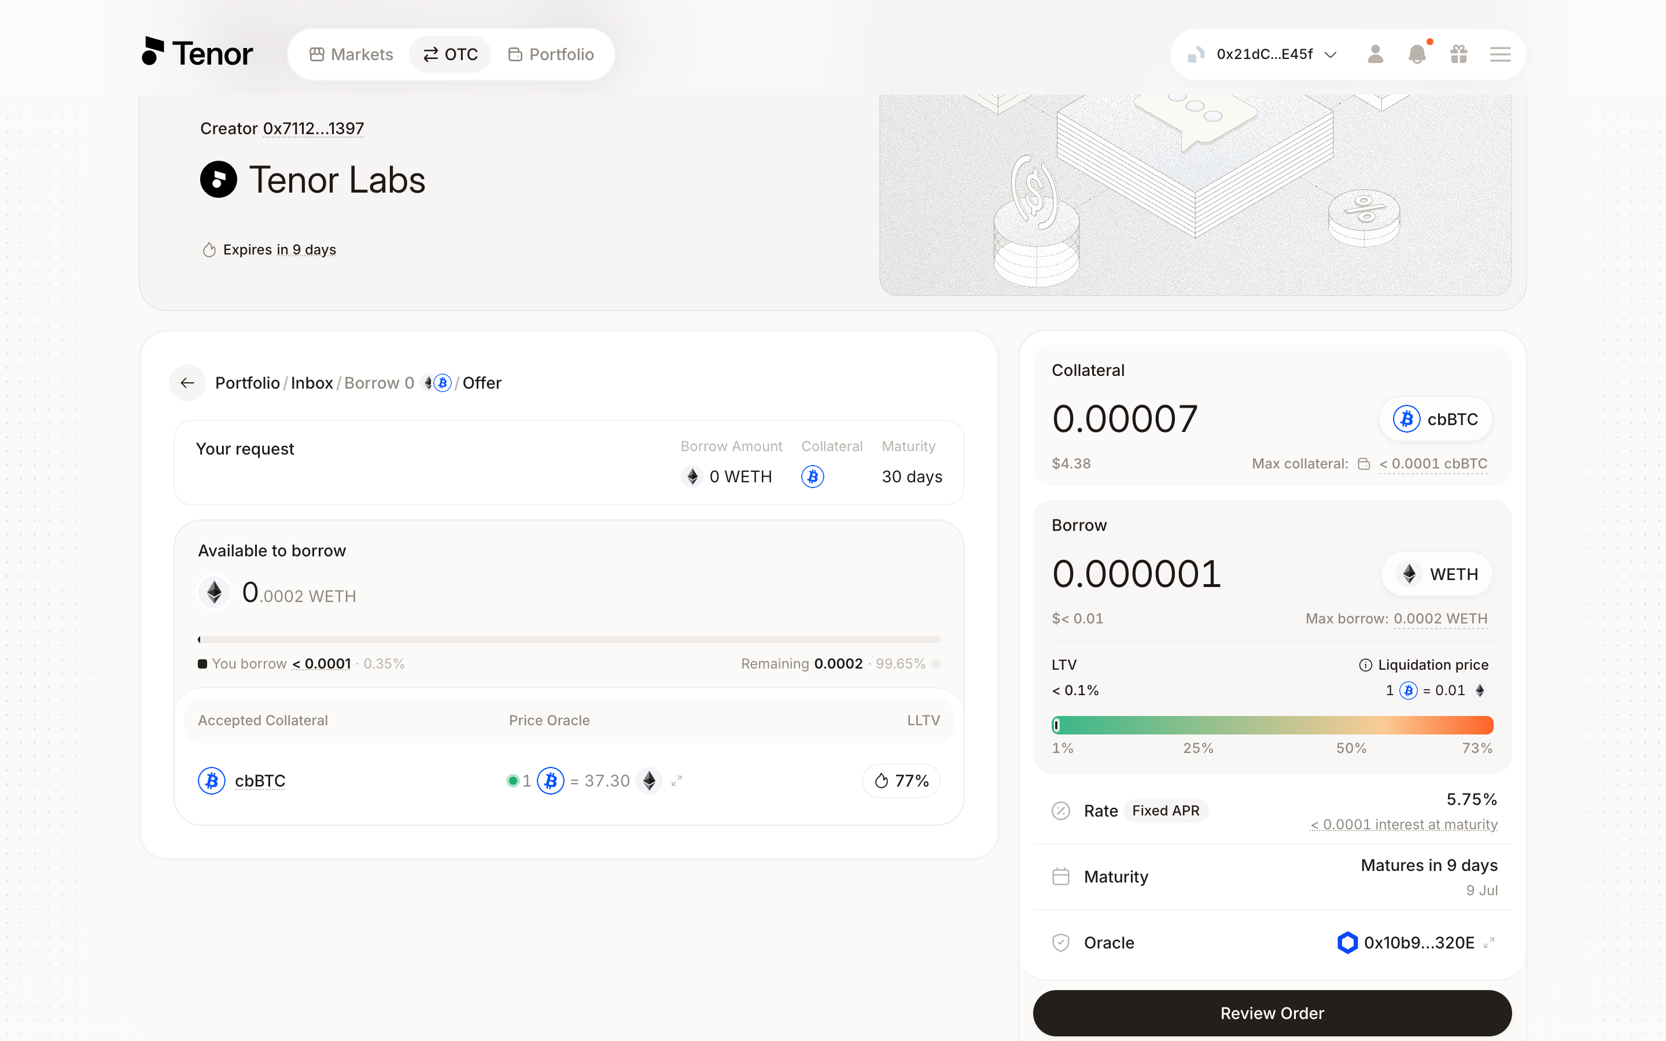Open the Markets tab

click(351, 54)
